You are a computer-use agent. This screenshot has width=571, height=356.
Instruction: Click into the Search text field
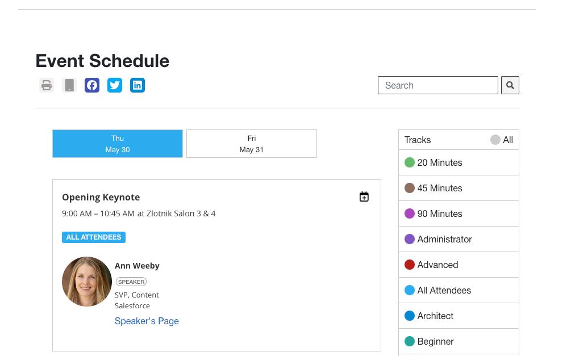(437, 85)
